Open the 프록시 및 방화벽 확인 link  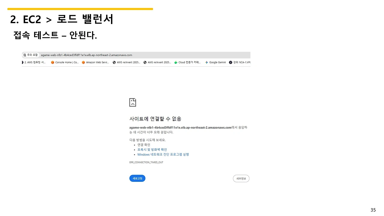[152, 149]
